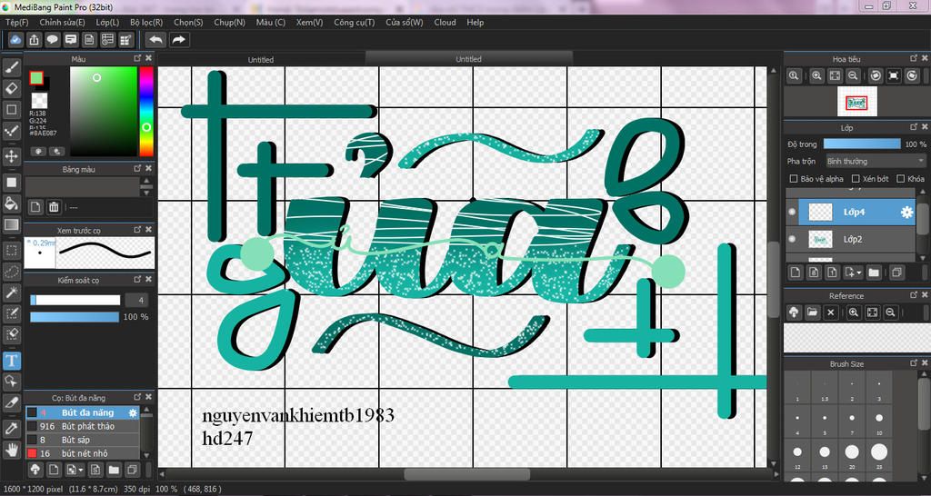
Task: Select the Shape rectangle tool
Action: pyautogui.click(x=12, y=110)
